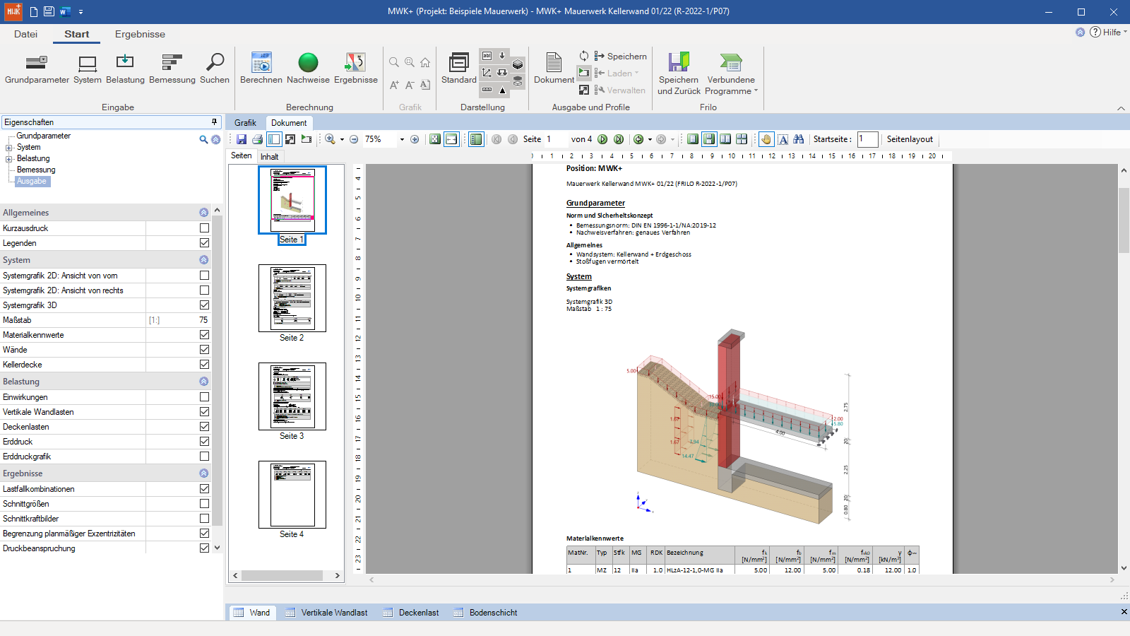
Task: Pin the Eigenschaften panel
Action: tap(215, 122)
